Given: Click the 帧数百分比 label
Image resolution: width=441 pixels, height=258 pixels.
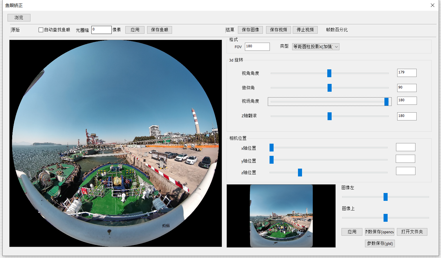Looking at the screenshot, I should (x=337, y=30).
